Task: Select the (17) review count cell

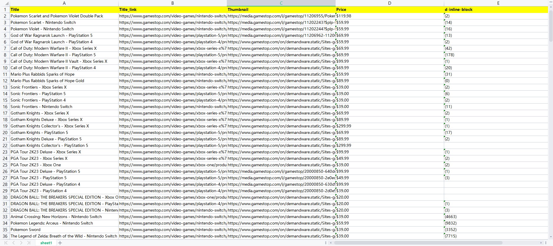Action: [496, 132]
